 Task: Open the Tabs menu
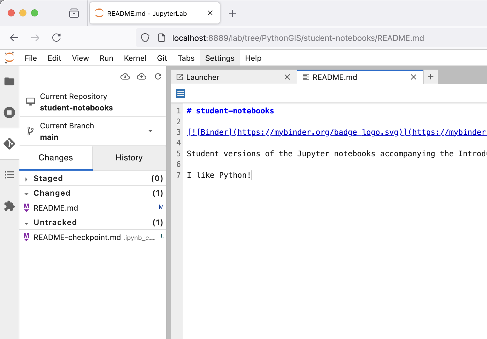pos(186,58)
